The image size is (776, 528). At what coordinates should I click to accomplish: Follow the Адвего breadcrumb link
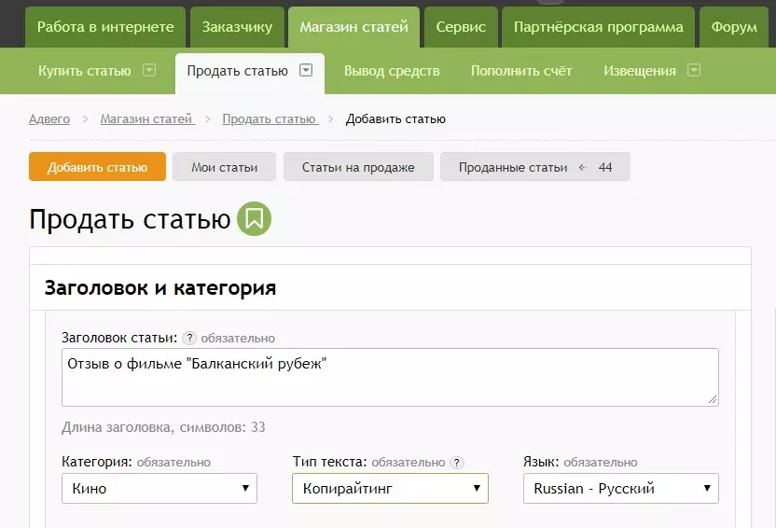point(49,118)
